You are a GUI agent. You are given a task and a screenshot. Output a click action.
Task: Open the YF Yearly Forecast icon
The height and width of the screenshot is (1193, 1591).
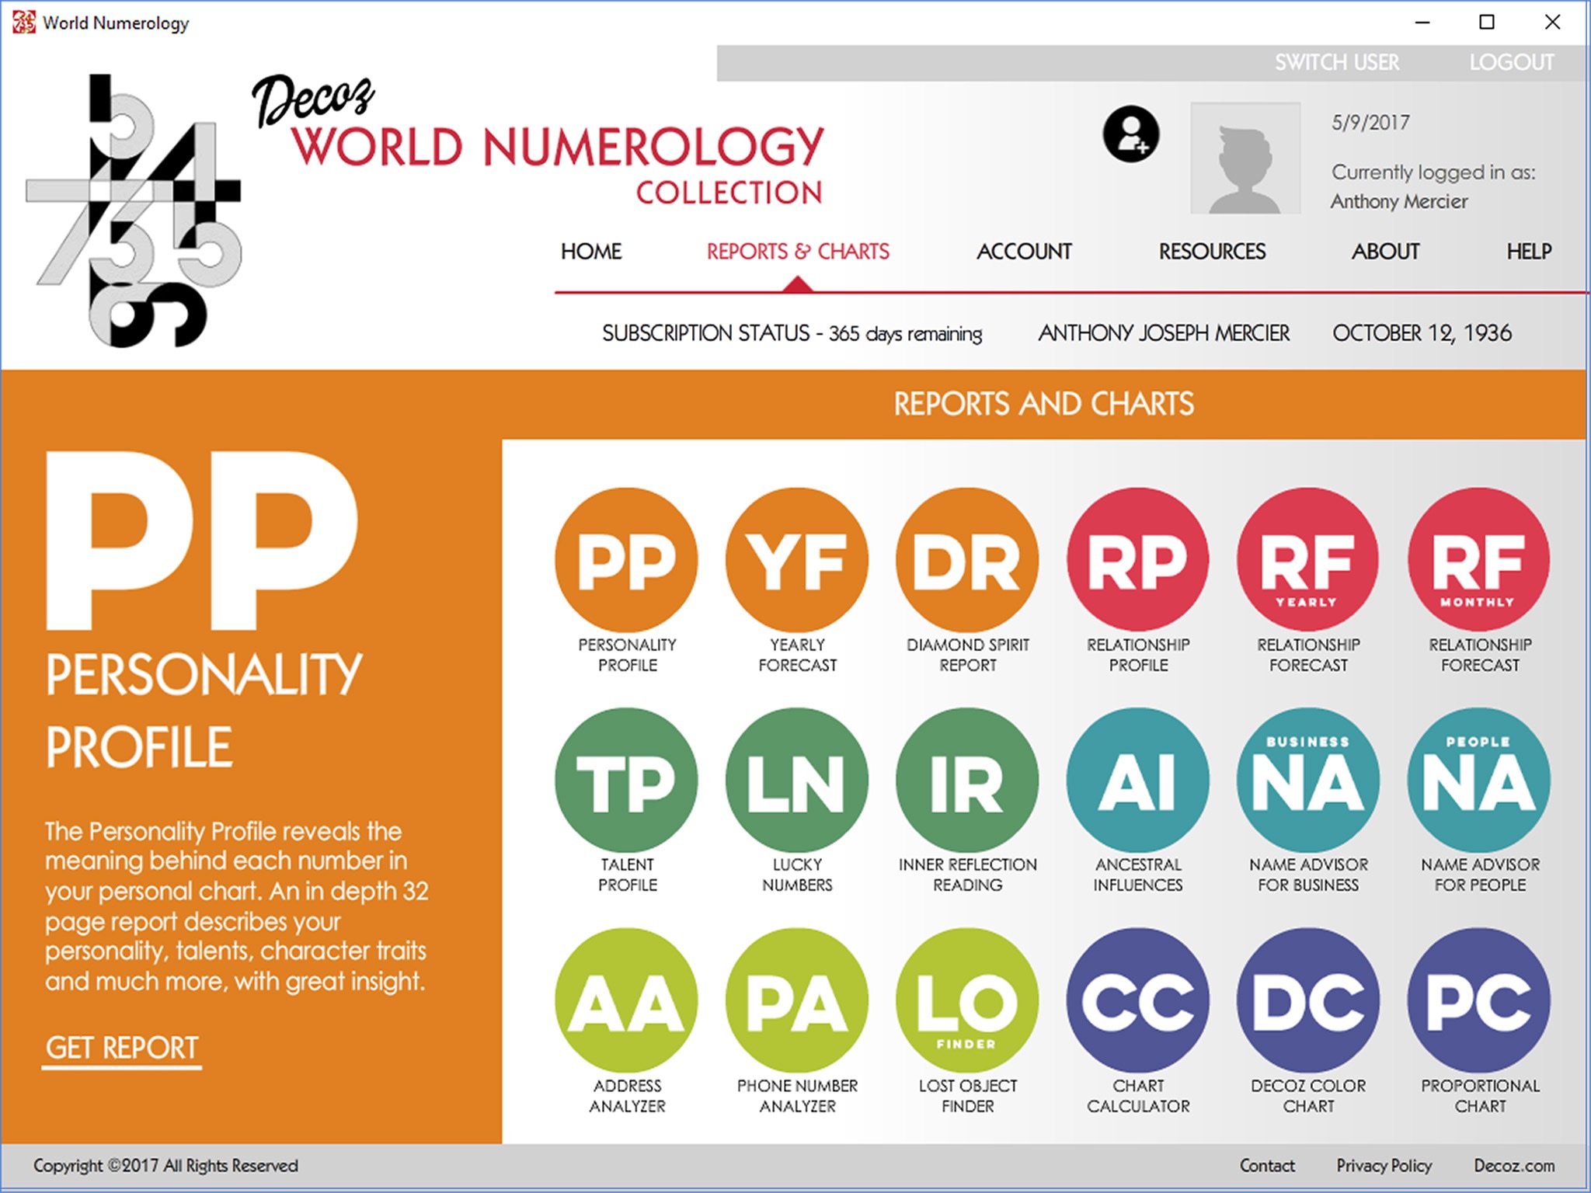[x=797, y=559]
